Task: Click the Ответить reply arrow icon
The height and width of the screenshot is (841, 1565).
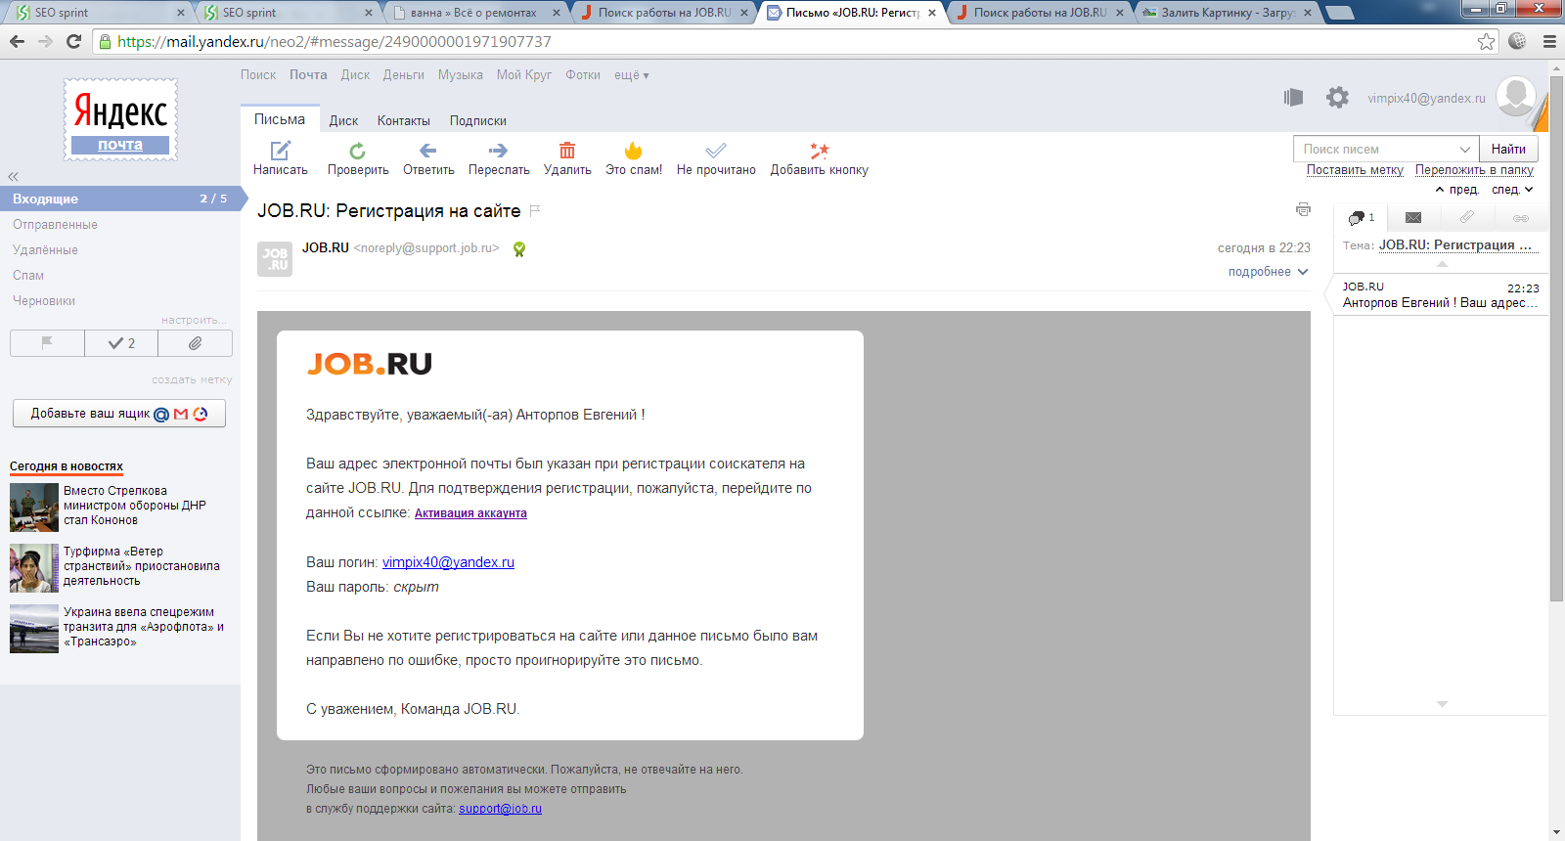Action: click(428, 151)
